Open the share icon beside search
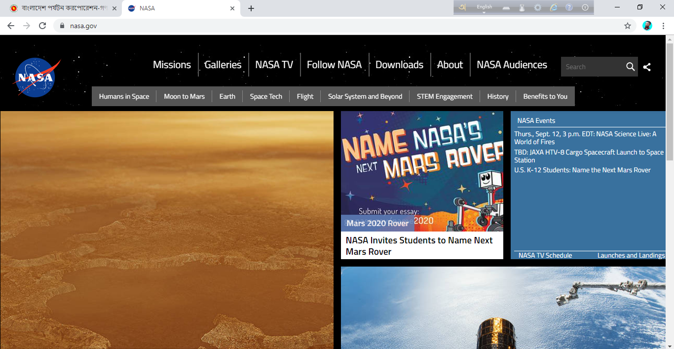The width and height of the screenshot is (674, 349). pyautogui.click(x=647, y=67)
